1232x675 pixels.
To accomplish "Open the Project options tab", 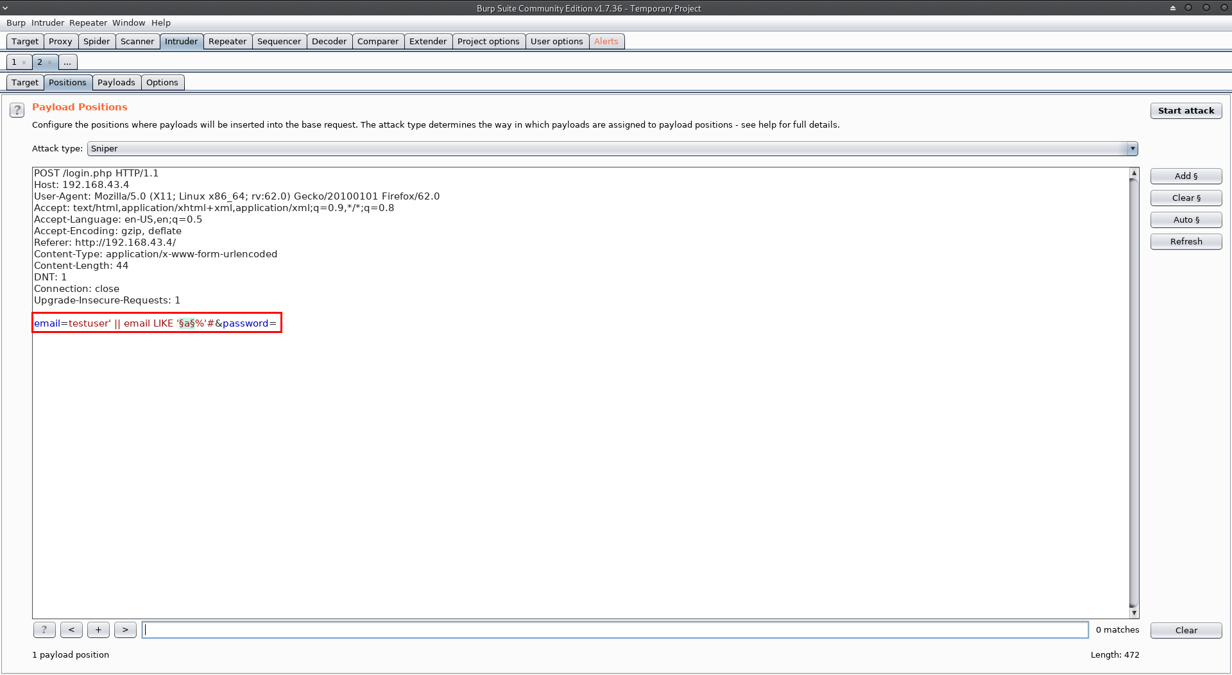I will pos(488,42).
